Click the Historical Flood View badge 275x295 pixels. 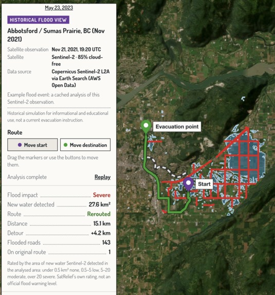(39, 20)
